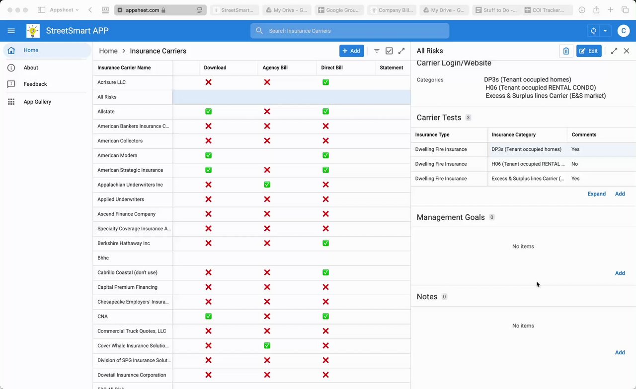This screenshot has height=389, width=636.
Task: Expand the All Risks detail panel
Action: 614,51
